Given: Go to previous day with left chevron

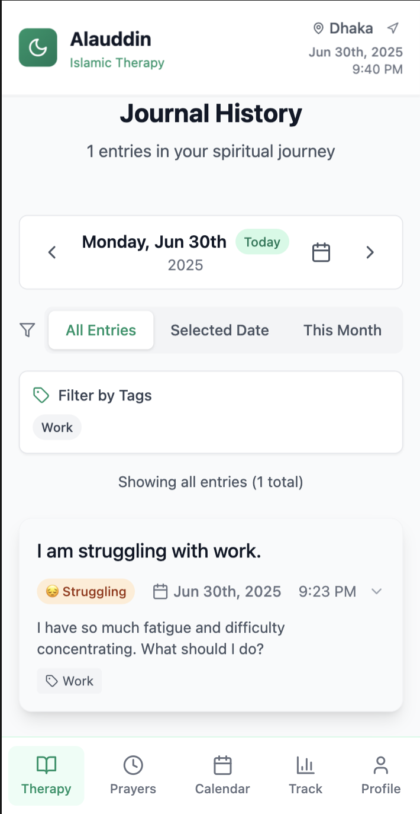Looking at the screenshot, I should tap(52, 252).
